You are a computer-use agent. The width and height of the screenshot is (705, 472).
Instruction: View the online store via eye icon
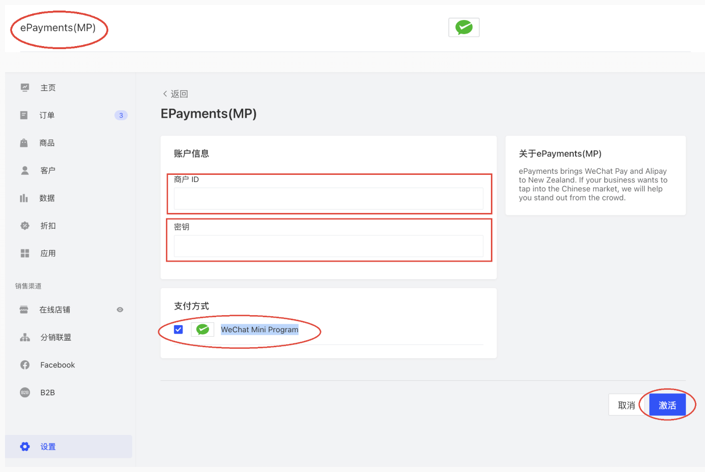pos(120,310)
